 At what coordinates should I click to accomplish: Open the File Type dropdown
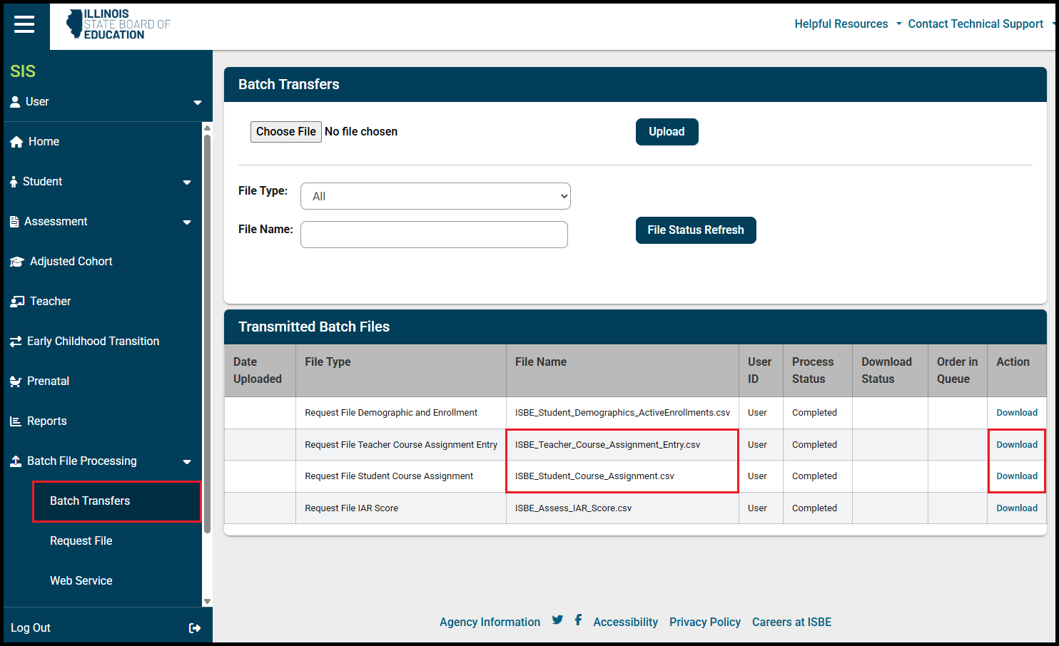point(435,196)
